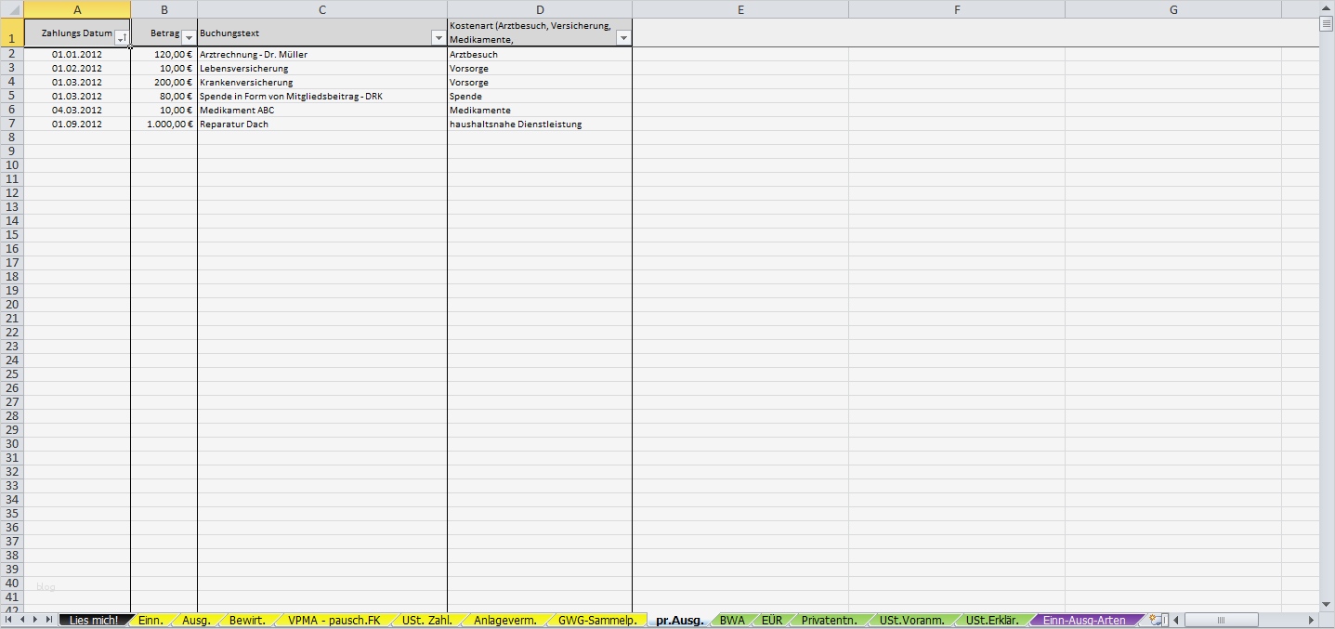Switch to the BWA sheet tab
The height and width of the screenshot is (629, 1335).
(733, 618)
